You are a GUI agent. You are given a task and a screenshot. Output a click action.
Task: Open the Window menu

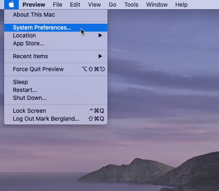tap(157, 5)
